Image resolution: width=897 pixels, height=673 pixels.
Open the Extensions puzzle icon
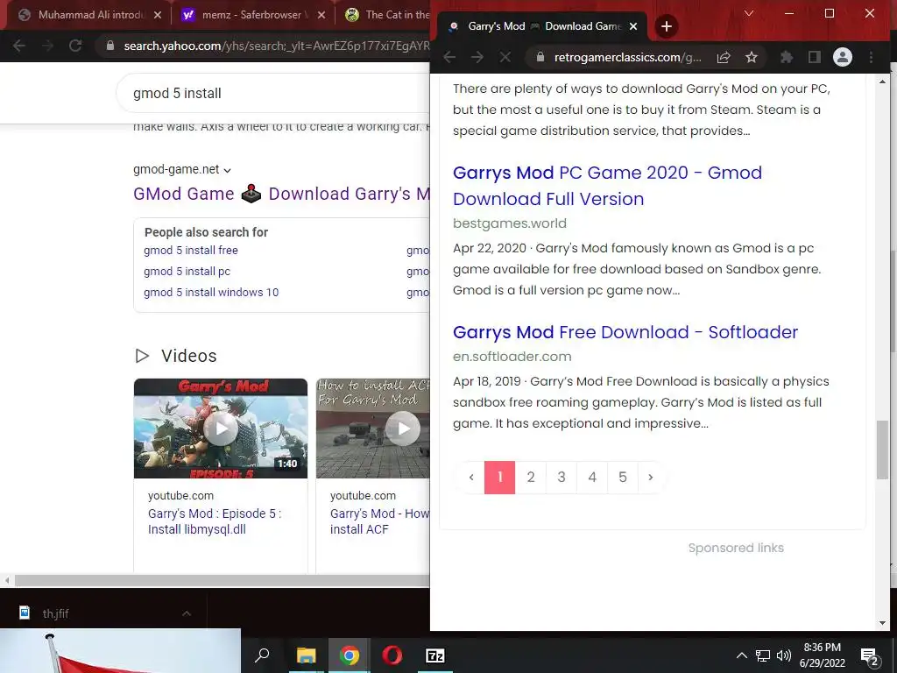point(787,57)
